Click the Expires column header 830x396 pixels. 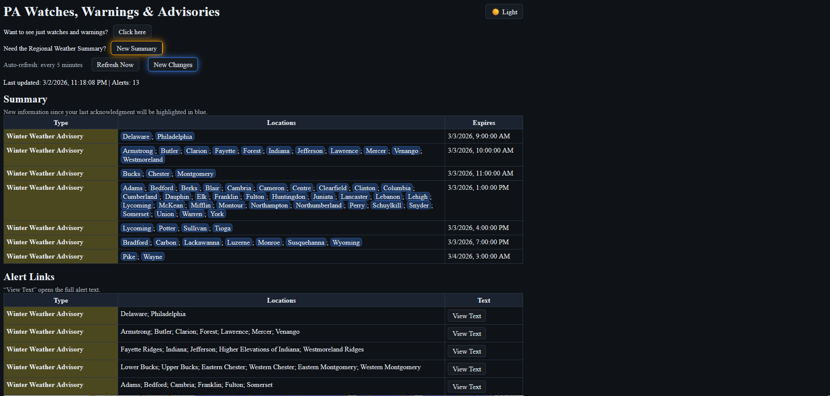click(484, 123)
